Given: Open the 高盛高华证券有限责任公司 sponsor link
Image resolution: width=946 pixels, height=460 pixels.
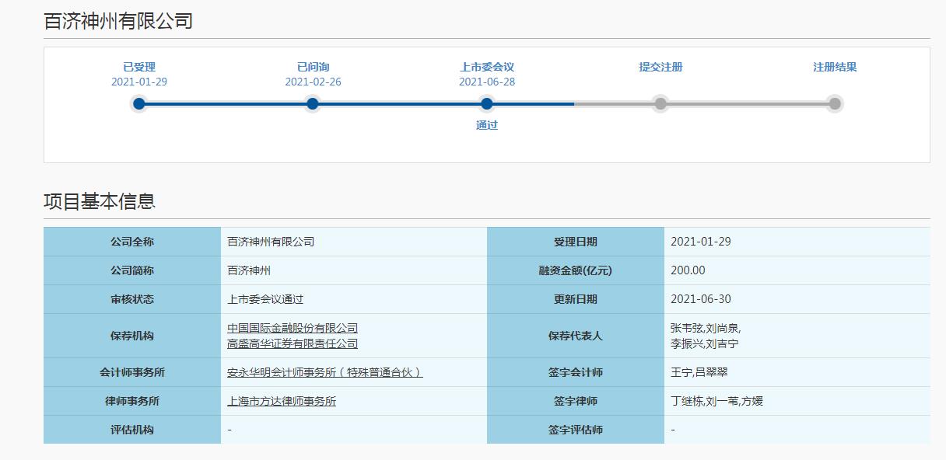Looking at the screenshot, I should (293, 343).
